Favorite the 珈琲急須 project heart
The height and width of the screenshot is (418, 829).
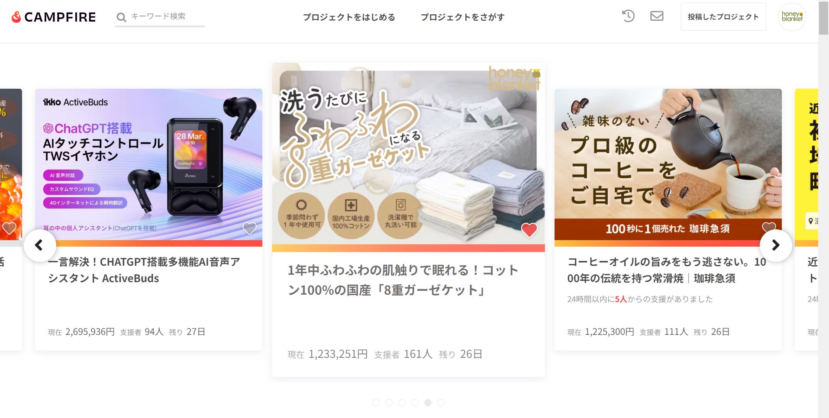pyautogui.click(x=769, y=227)
